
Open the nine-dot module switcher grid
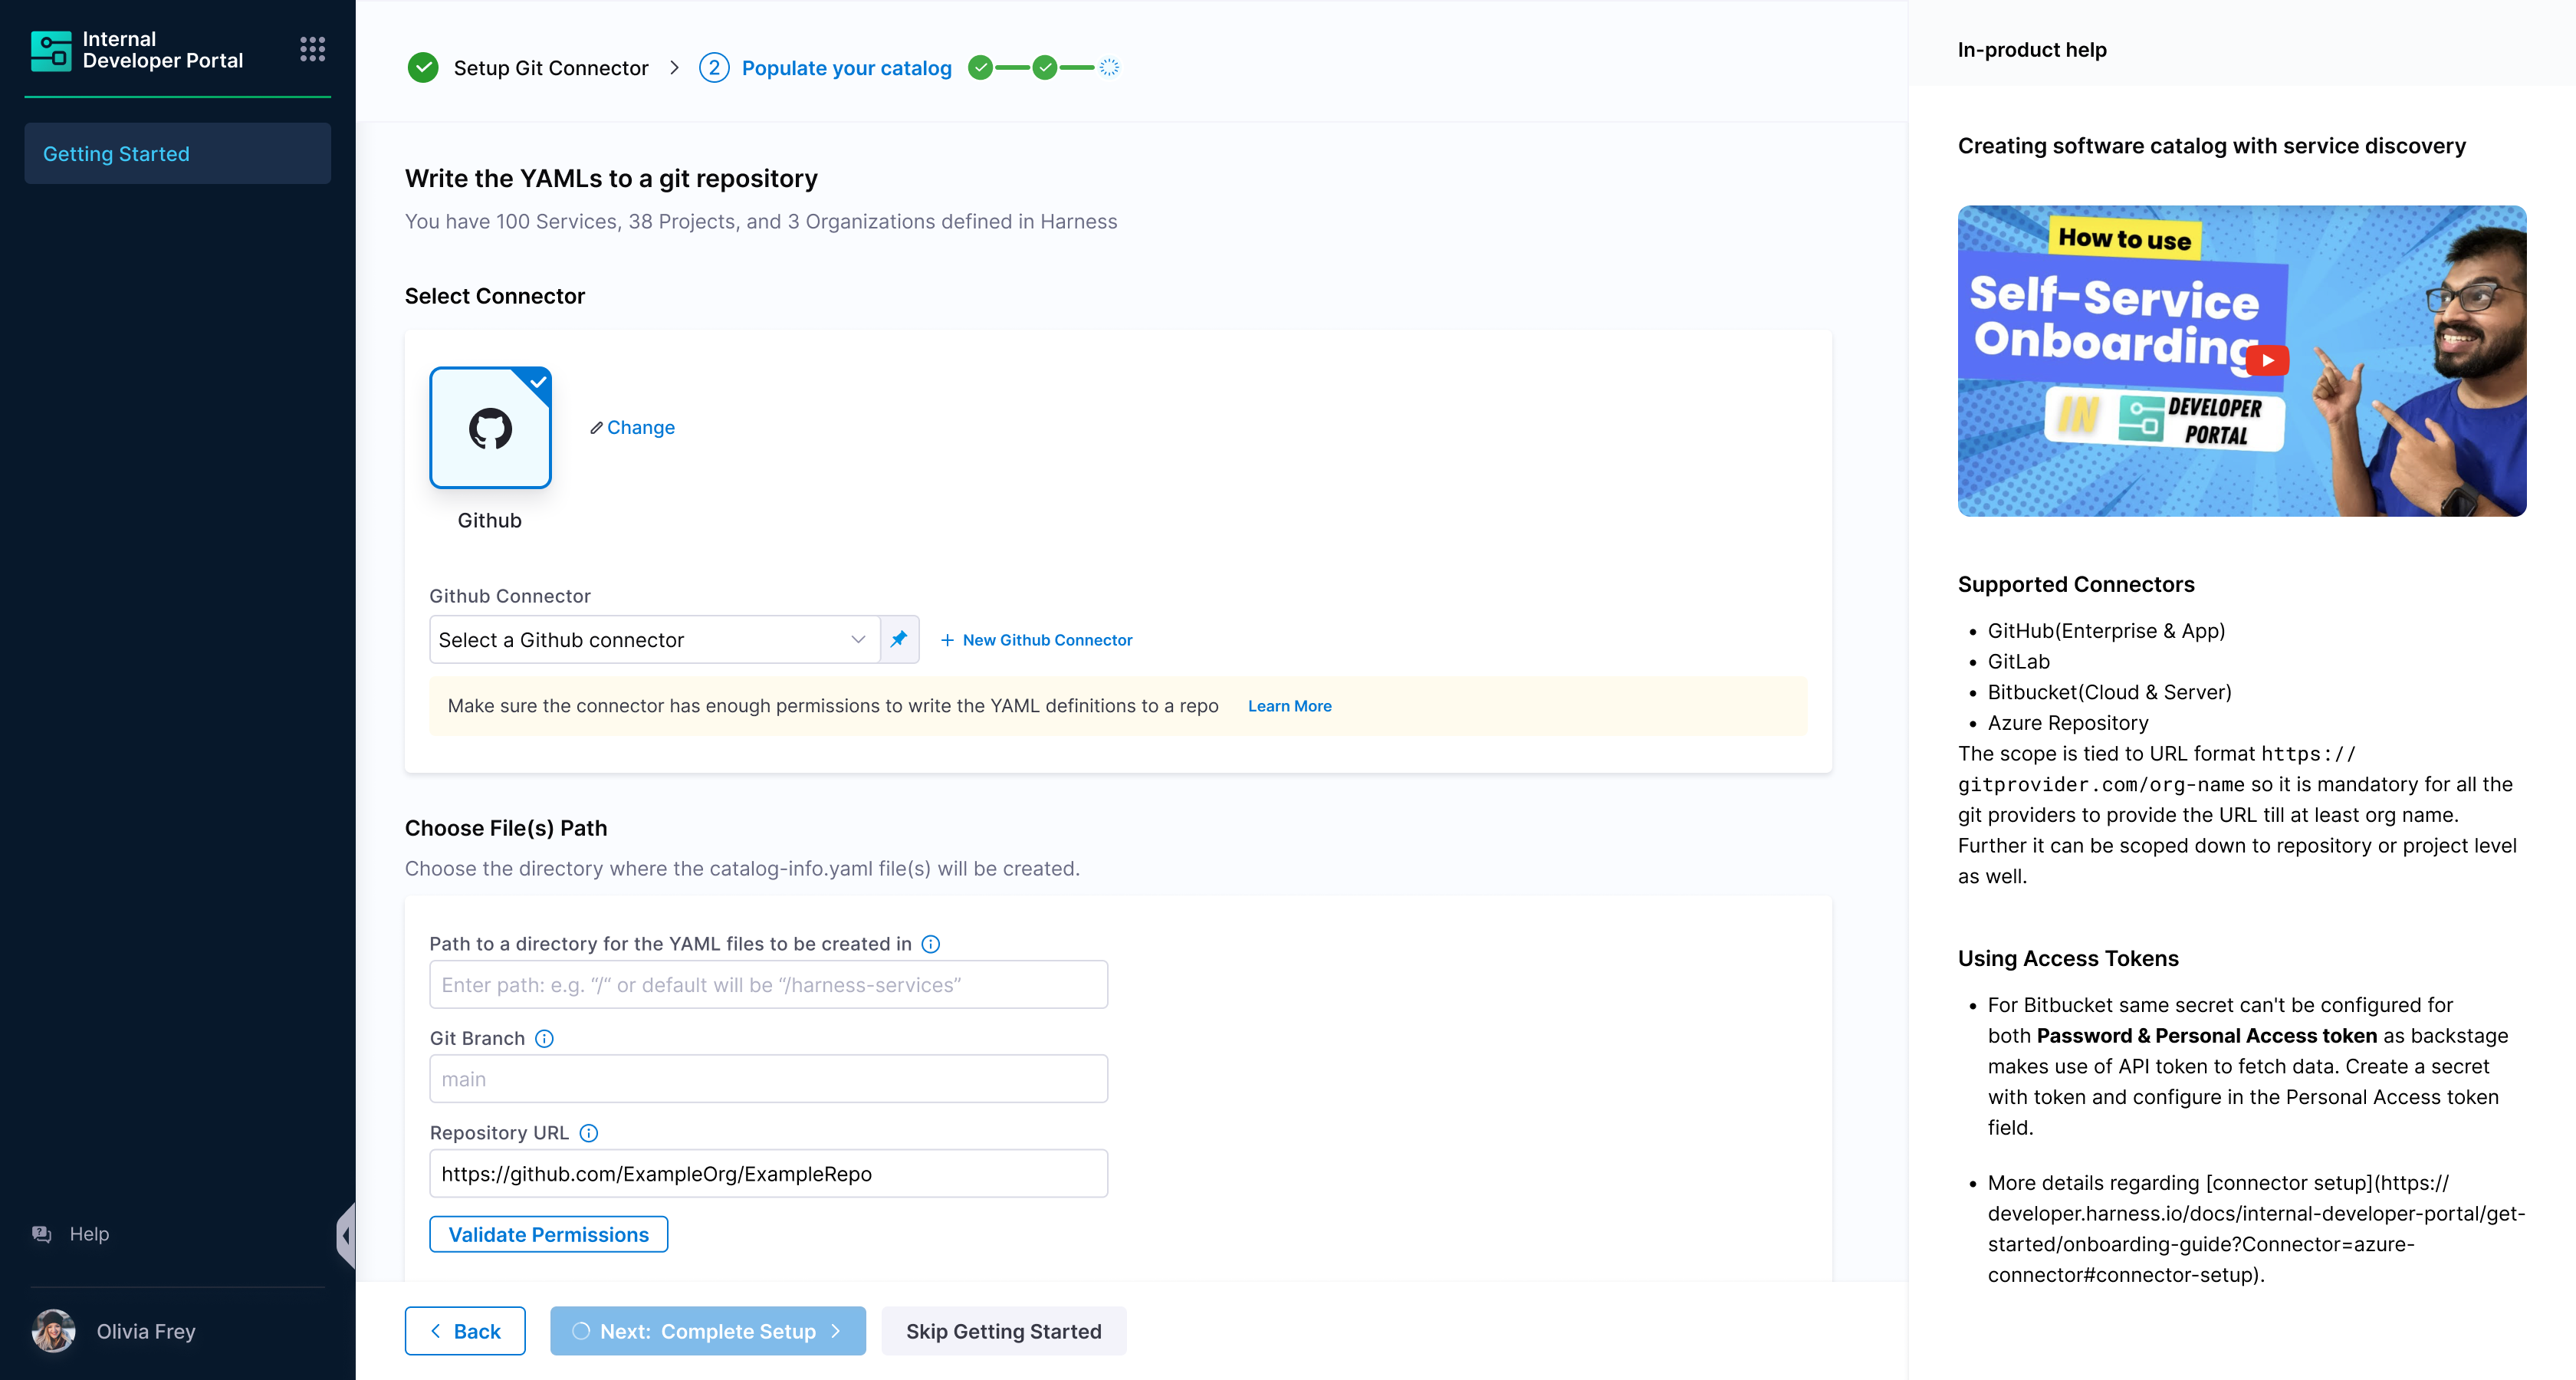(x=312, y=49)
